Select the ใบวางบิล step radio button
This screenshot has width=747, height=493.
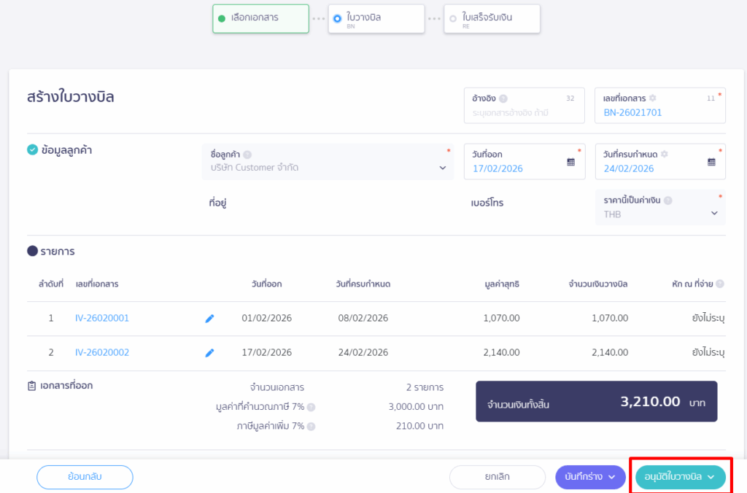click(337, 18)
